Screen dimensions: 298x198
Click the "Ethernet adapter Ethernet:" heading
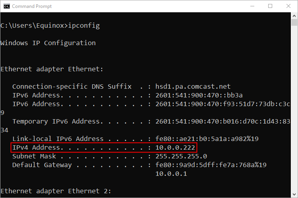pos(52,69)
